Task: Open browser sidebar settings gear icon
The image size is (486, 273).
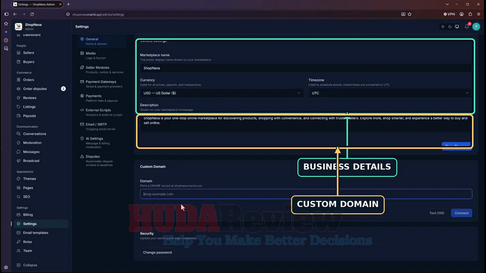Action: coord(6,267)
